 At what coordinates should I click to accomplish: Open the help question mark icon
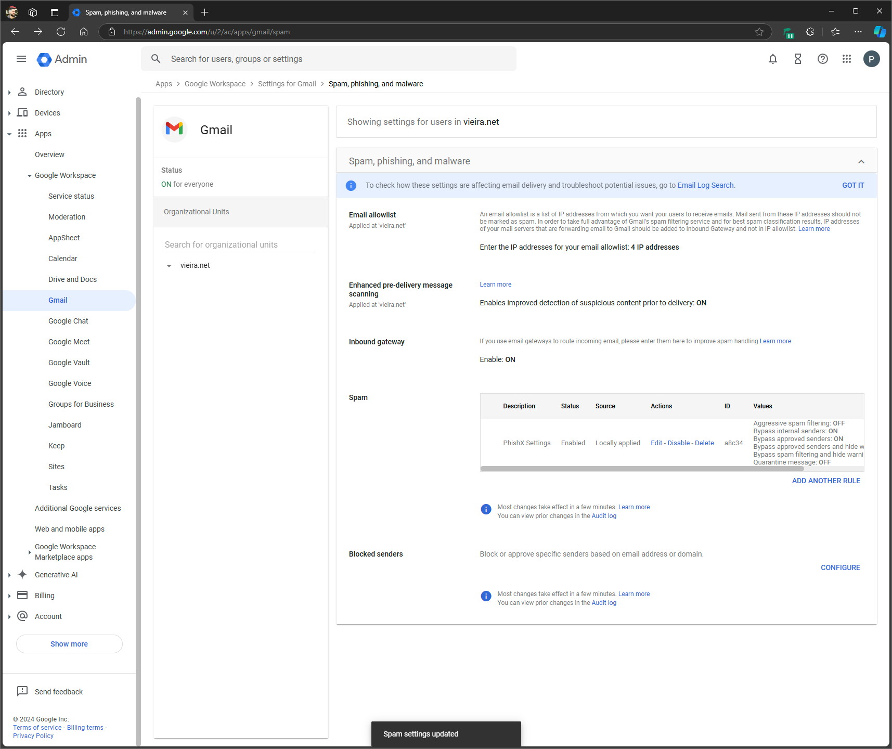(x=823, y=59)
